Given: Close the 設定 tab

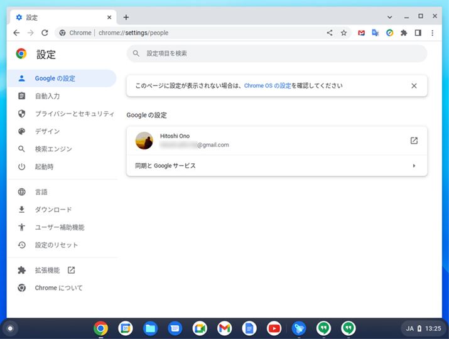Looking at the screenshot, I should tap(109, 18).
